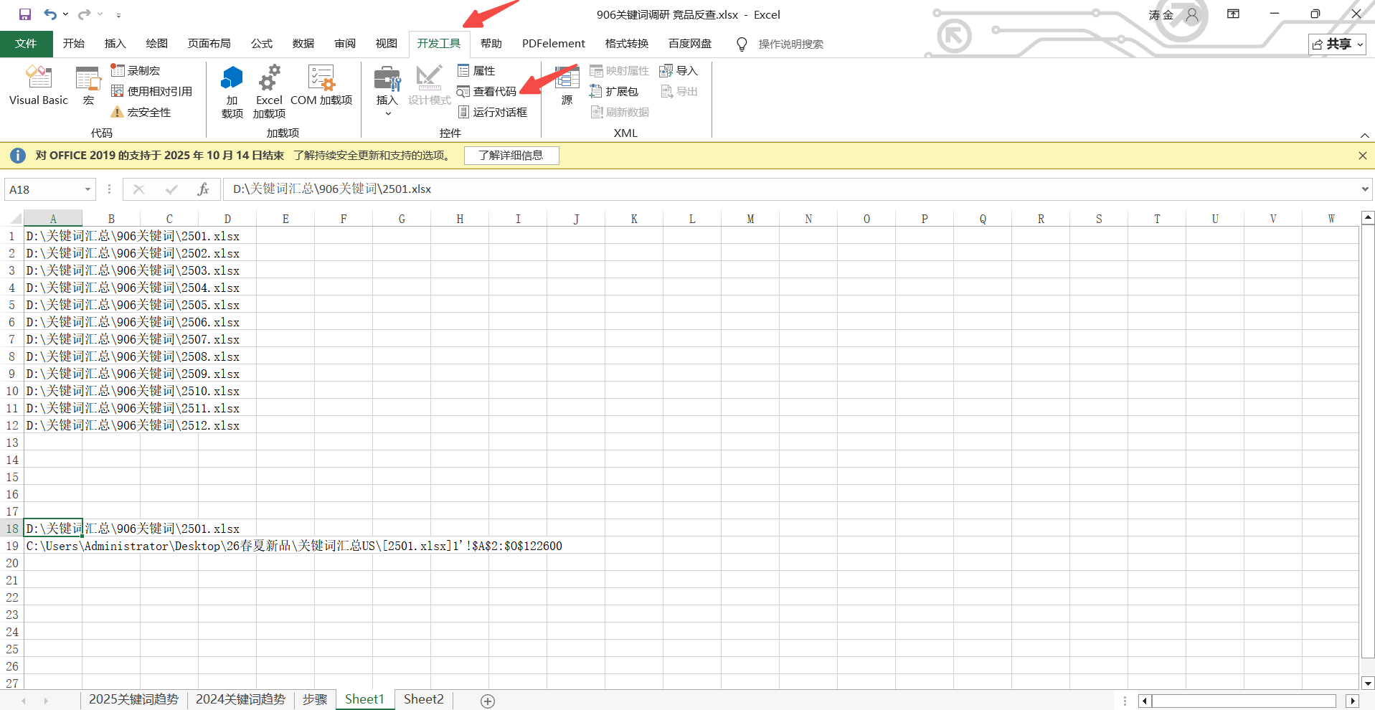Switch to the Data (数据) ribbon tab

click(x=303, y=44)
